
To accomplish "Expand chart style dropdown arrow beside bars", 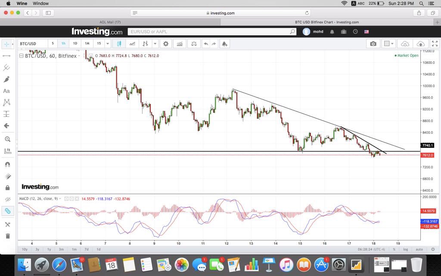I will [x=155, y=44].
